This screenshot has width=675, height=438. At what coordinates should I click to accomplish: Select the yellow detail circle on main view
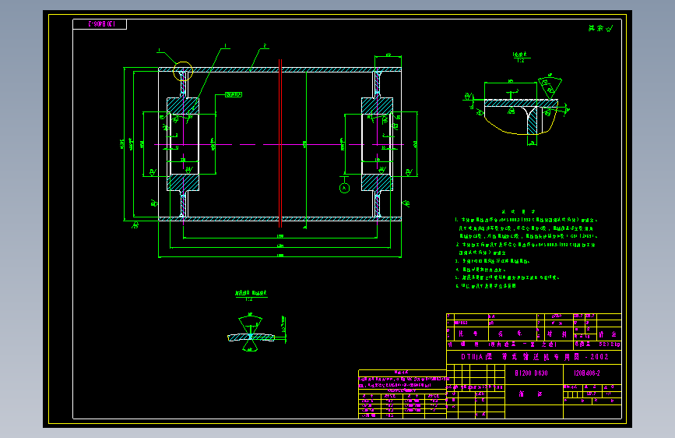click(183, 72)
